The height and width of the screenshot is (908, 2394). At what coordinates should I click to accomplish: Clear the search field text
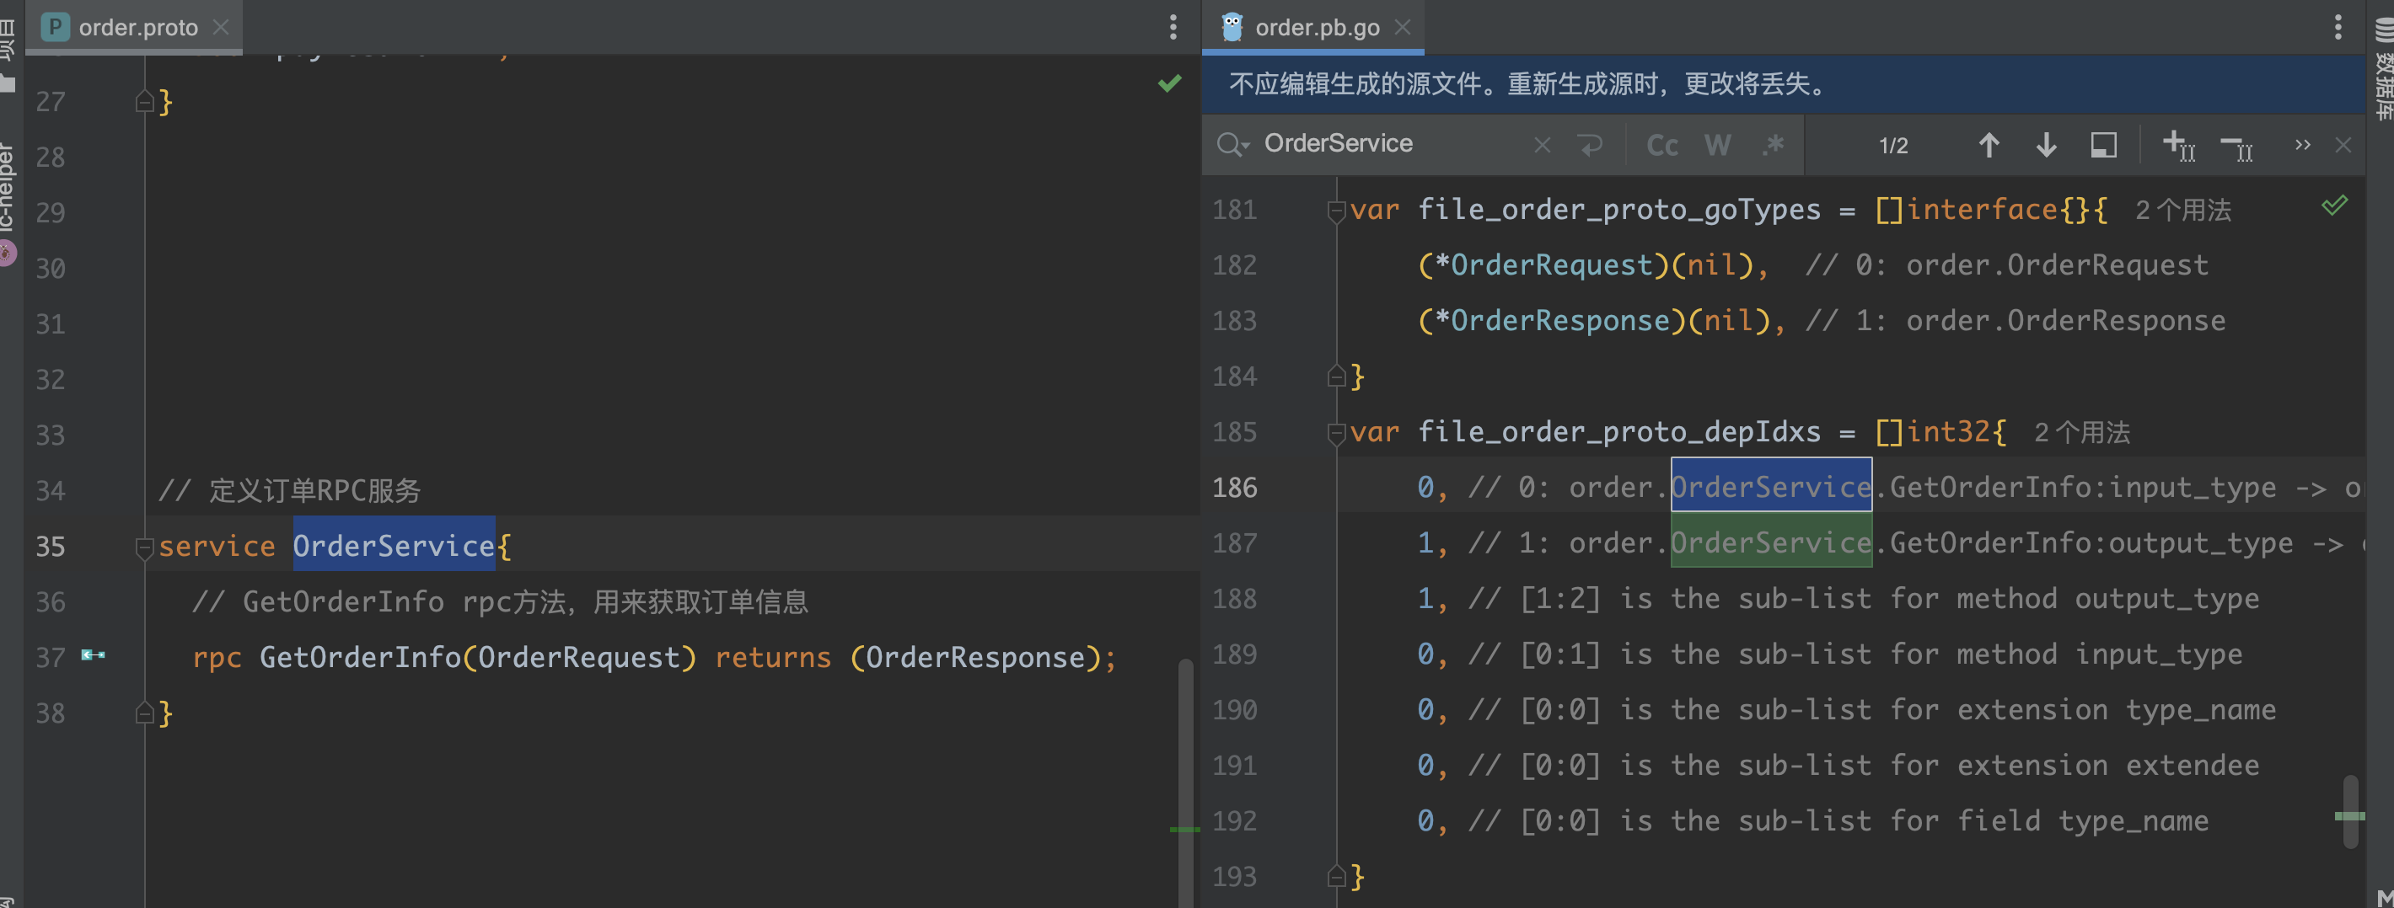point(1542,145)
